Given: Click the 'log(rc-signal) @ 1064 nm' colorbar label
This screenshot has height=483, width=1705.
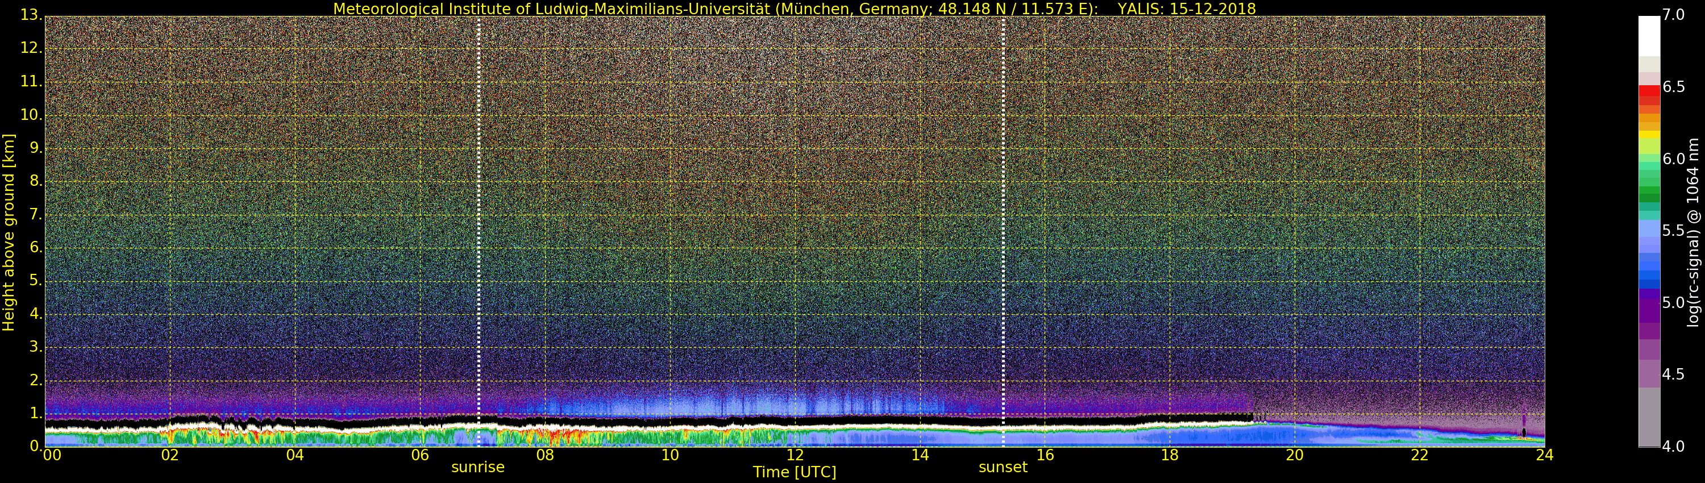Looking at the screenshot, I should (x=1693, y=232).
